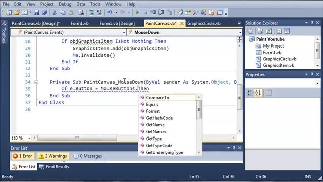Screen dimensions: 323x182
Task: Toggle auto-hide pin on Error List panel
Action: tap(234, 148)
